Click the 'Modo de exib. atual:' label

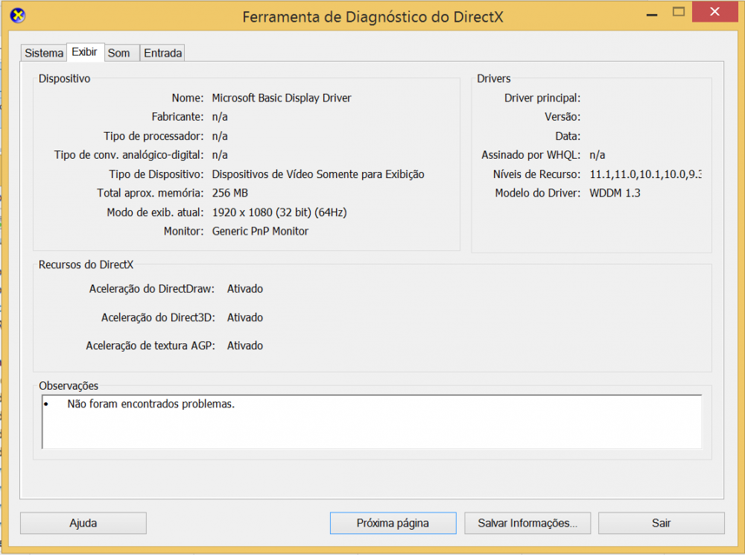point(156,212)
